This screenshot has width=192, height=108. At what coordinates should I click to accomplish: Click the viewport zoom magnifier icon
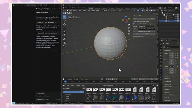point(129,25)
